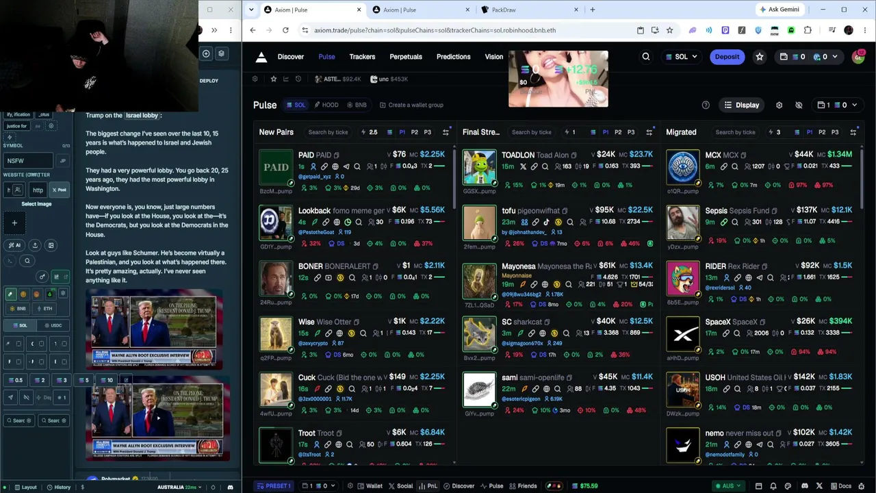Go to the Trackers nav tab
This screenshot has width=876, height=493.
tap(362, 57)
